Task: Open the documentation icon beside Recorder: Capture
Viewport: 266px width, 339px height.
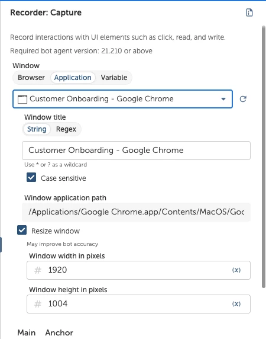Action: tap(249, 12)
